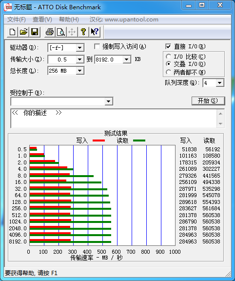
Task: Click the 写入 results column header
Action: (186, 140)
